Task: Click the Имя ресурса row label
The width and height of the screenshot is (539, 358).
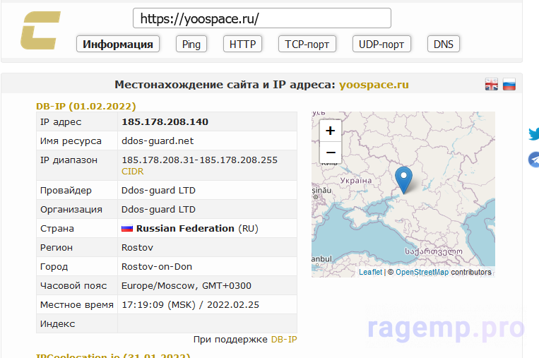Action: 71,141
